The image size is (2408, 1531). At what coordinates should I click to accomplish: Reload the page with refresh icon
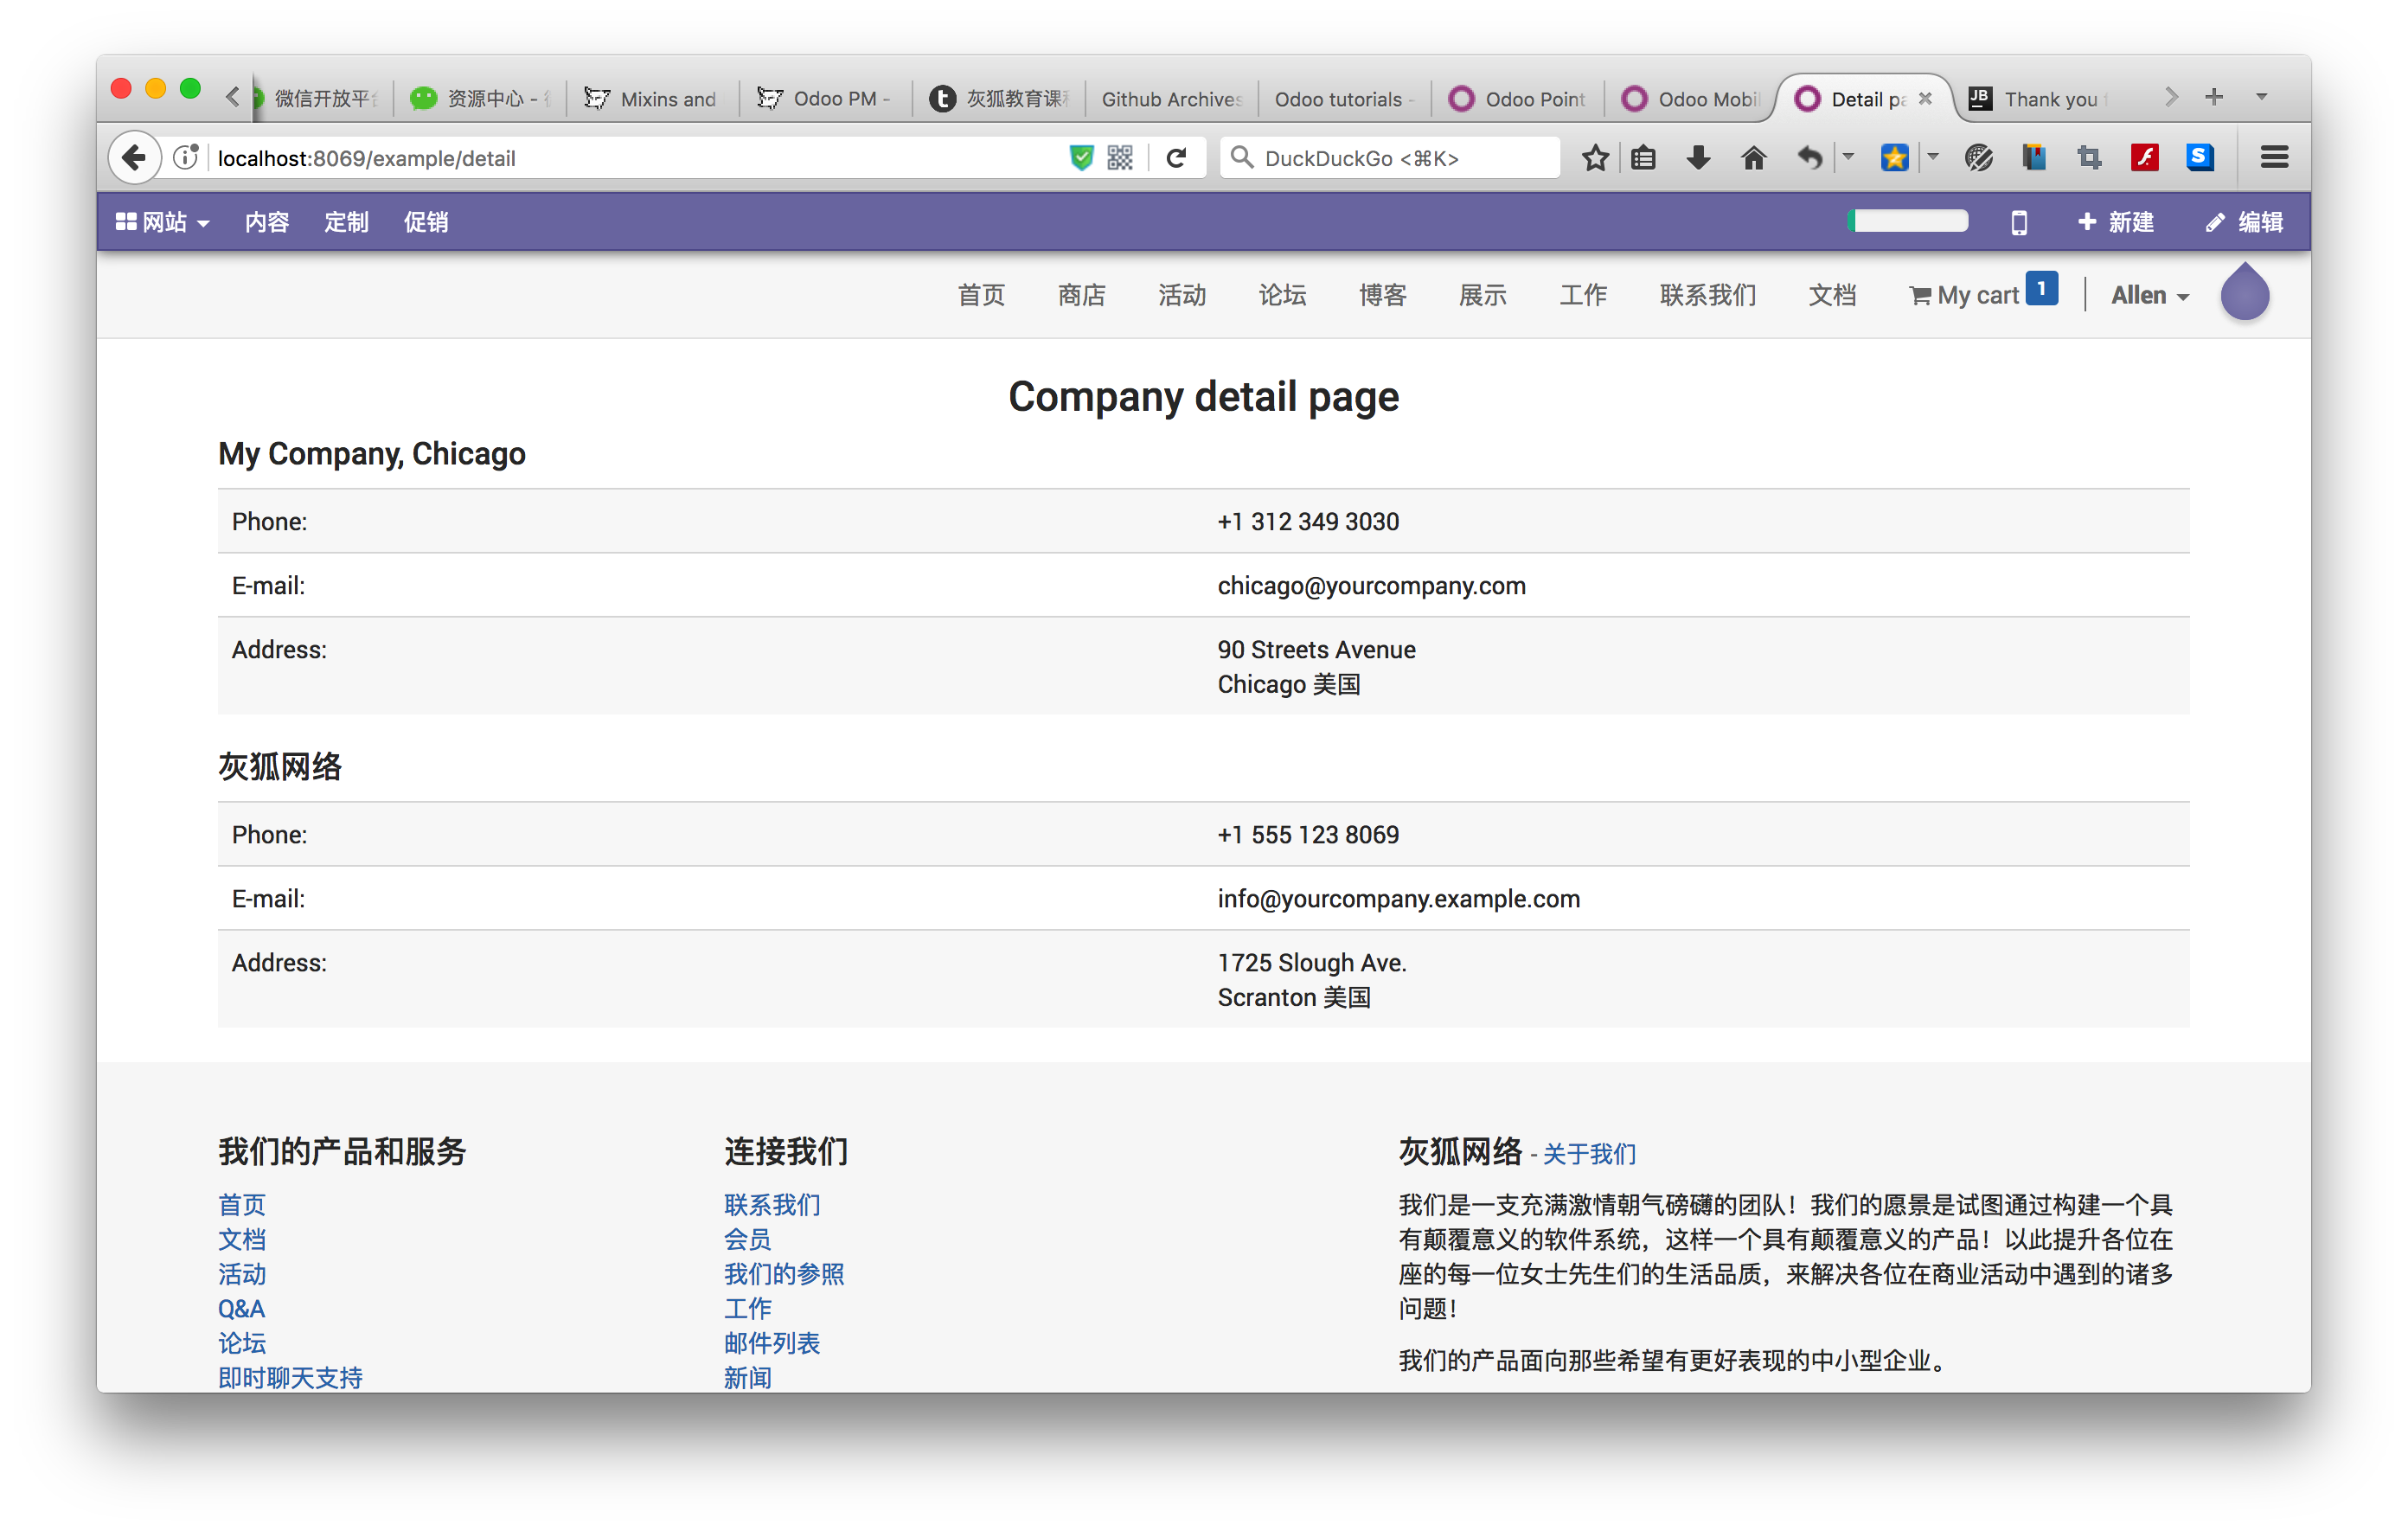pos(1176,158)
